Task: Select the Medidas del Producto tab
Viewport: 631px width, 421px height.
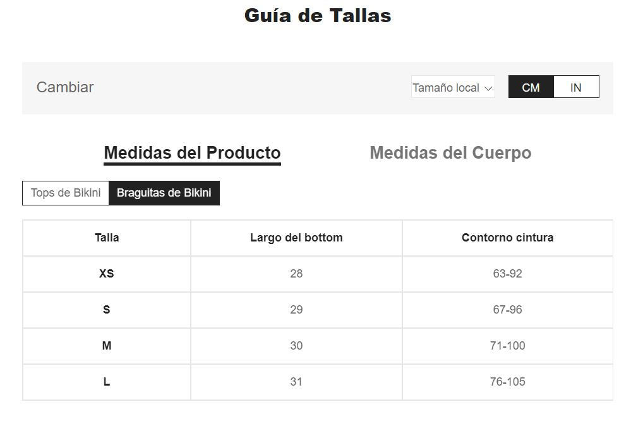Action: point(192,153)
